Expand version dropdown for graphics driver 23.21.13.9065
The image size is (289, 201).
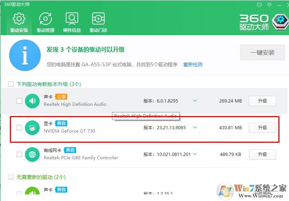(x=195, y=127)
